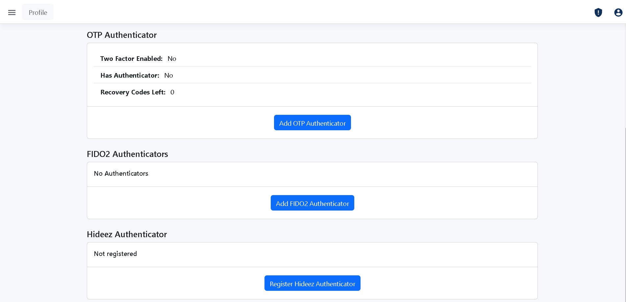Click Register Hideez Authenticator button
This screenshot has height=302, width=626.
[312, 283]
